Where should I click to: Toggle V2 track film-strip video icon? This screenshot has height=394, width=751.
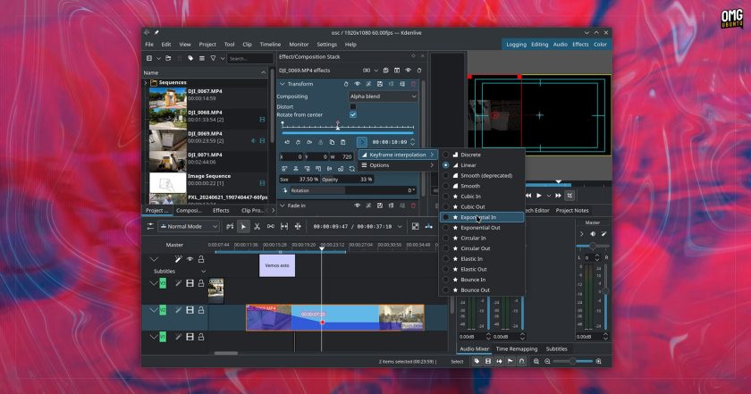pos(190,310)
